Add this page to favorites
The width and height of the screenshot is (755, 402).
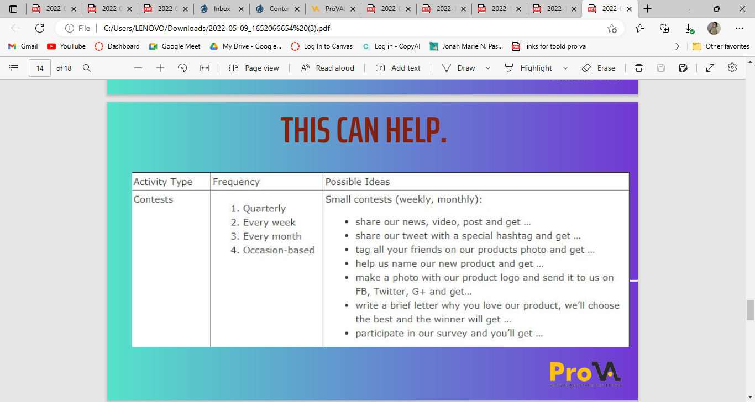point(612,28)
